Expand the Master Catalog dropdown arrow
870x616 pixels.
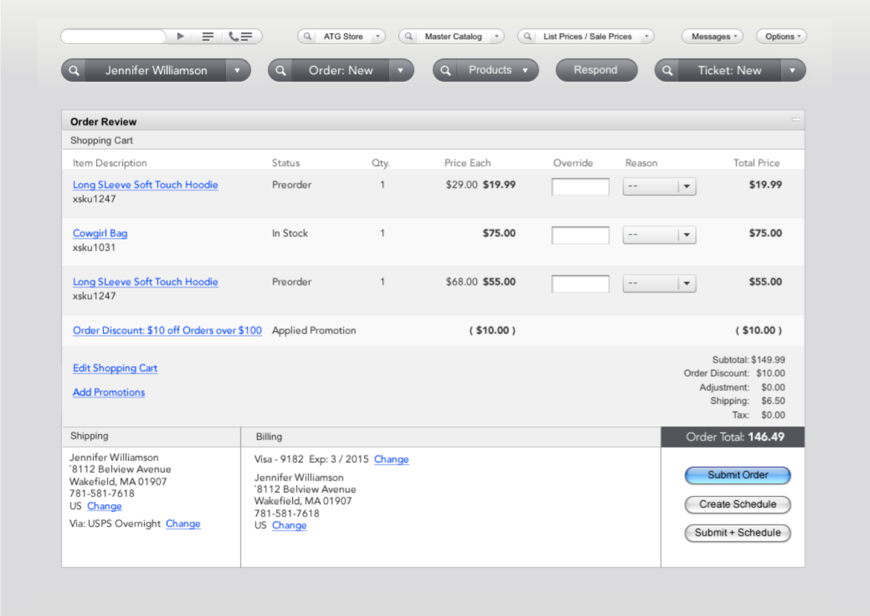point(497,36)
